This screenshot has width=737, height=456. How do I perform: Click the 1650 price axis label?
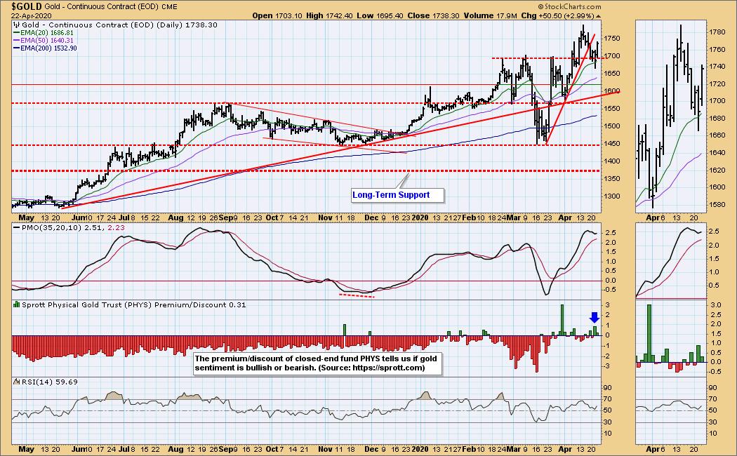pyautogui.click(x=612, y=73)
